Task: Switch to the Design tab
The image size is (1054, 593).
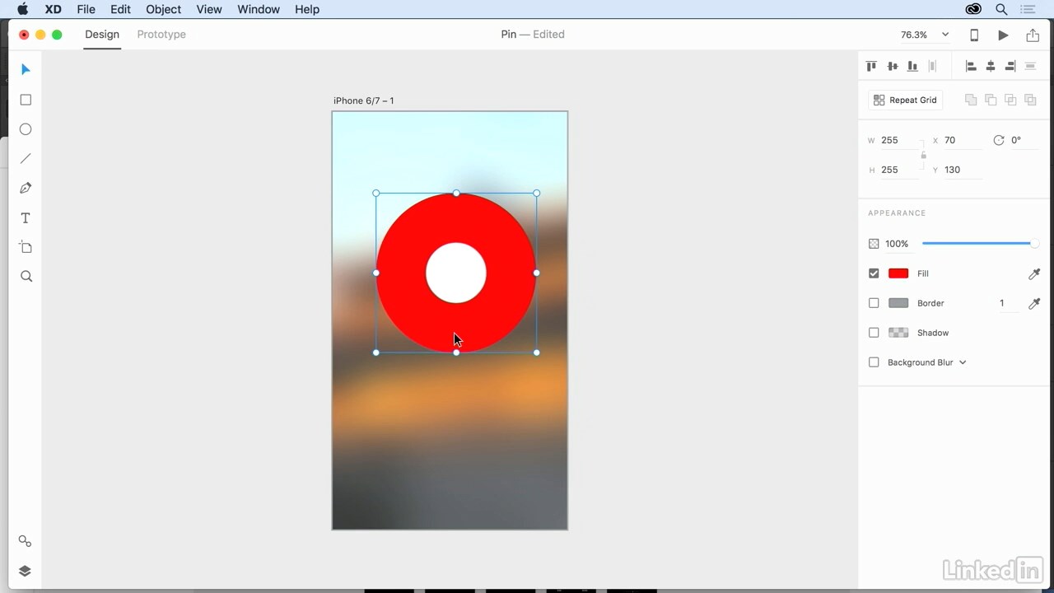Action: coord(102,35)
